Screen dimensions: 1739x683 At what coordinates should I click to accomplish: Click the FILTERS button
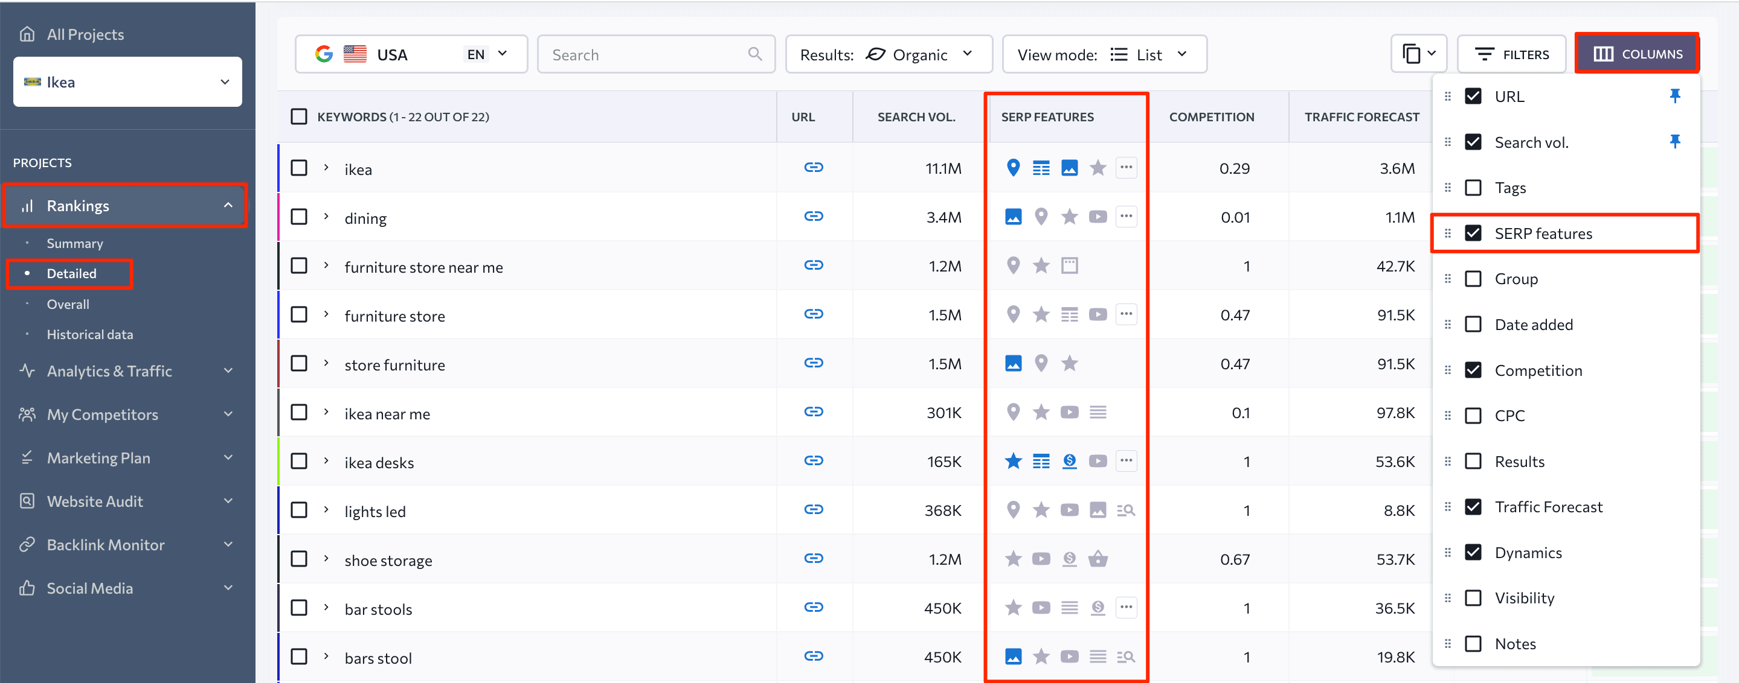tap(1511, 54)
